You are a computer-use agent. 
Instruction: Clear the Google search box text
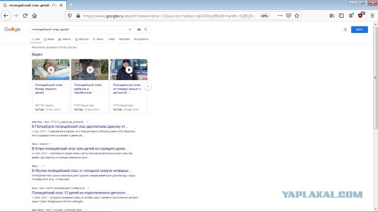coord(130,29)
